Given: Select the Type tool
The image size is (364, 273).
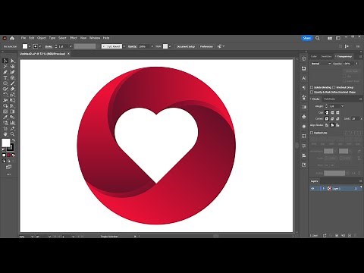Looking at the screenshot, I should (x=5, y=77).
